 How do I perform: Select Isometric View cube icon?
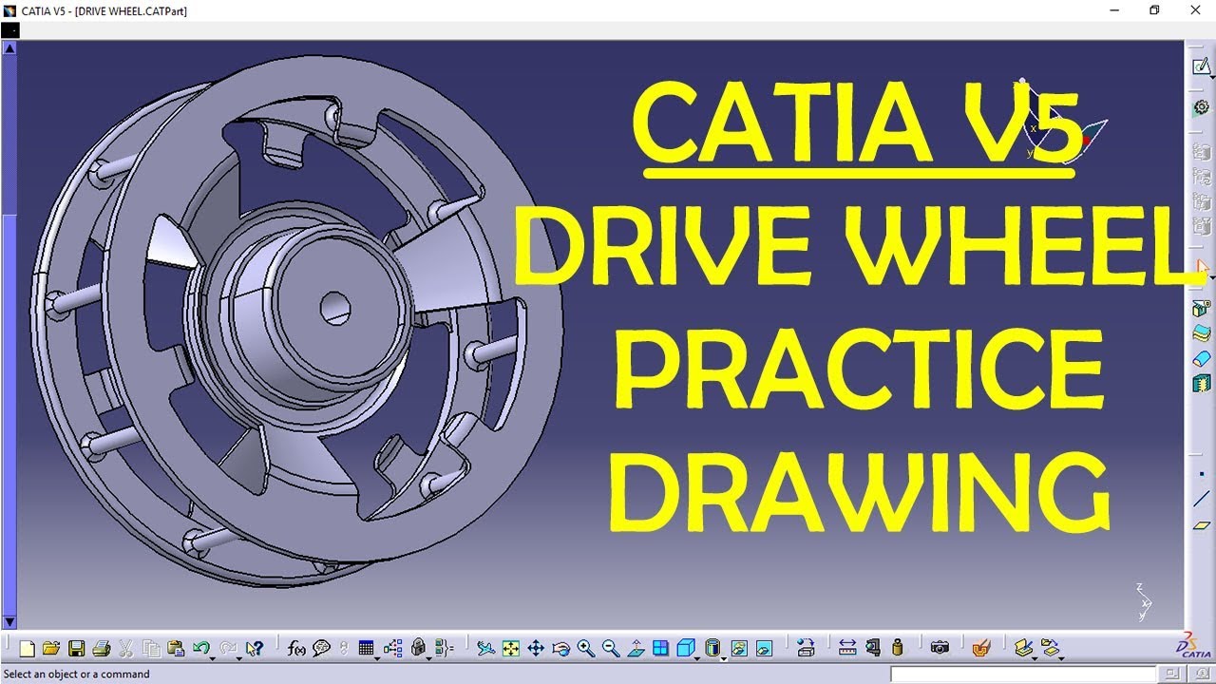tap(685, 649)
